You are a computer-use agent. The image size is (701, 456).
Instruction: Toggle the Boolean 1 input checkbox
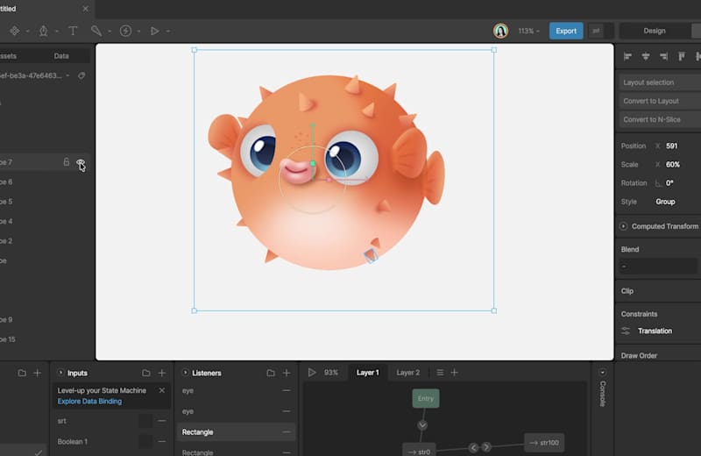click(145, 441)
